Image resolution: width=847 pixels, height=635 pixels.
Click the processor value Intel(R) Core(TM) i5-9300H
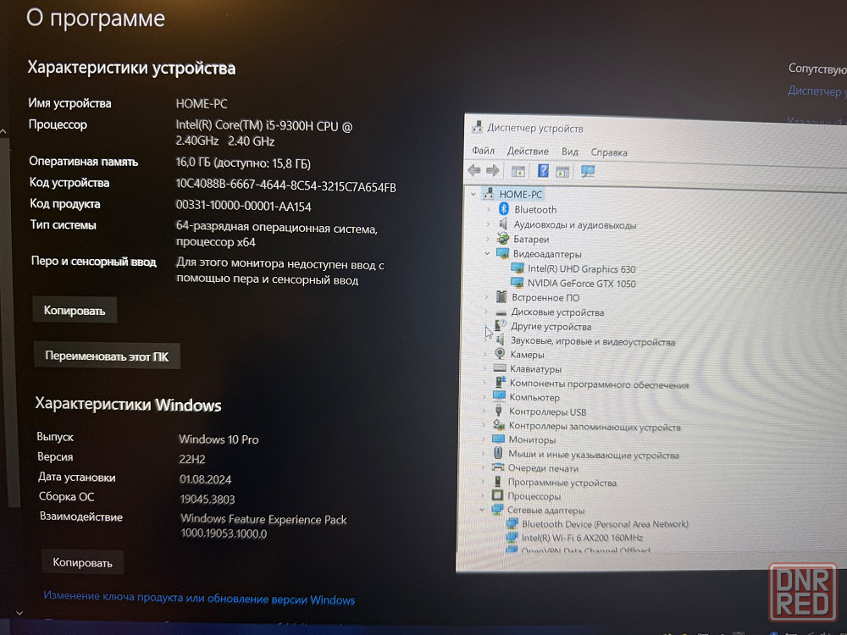click(264, 133)
